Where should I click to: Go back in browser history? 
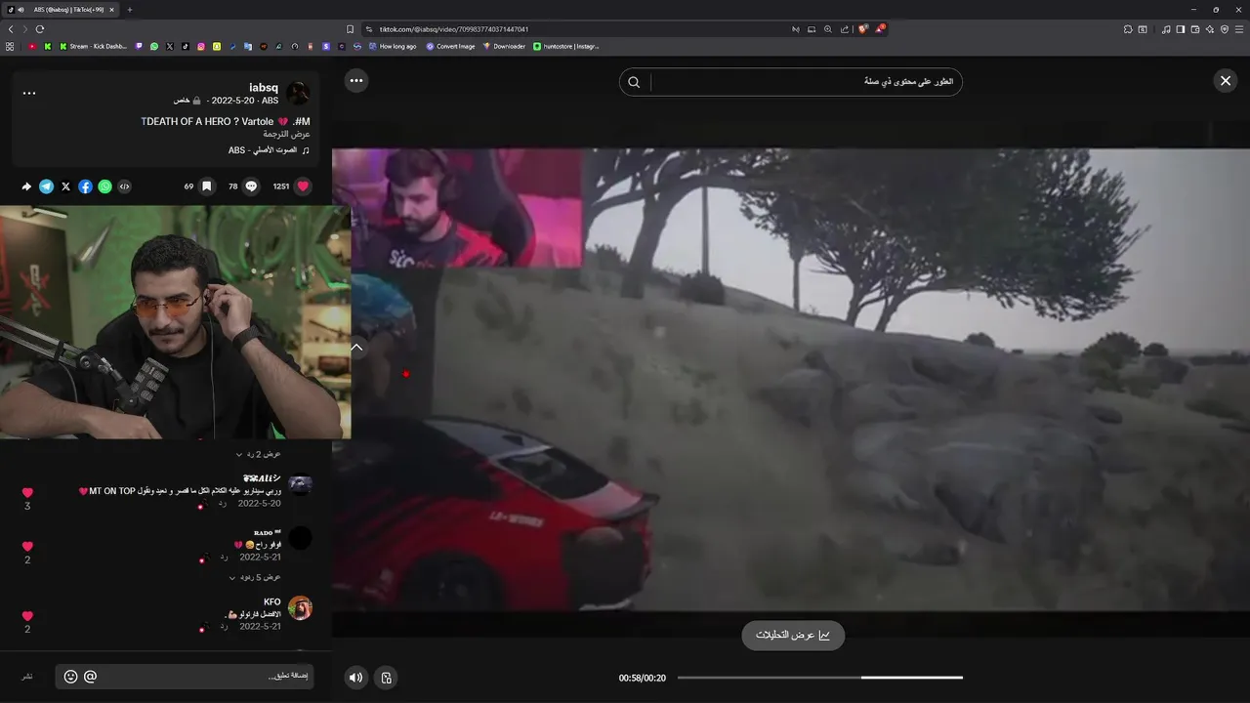[x=11, y=29]
